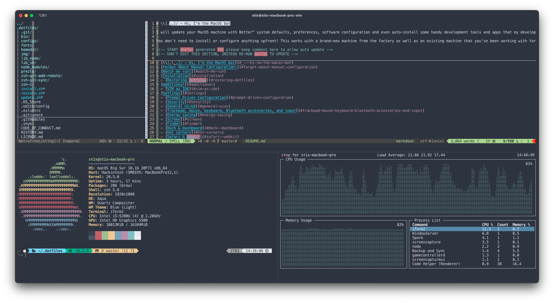Image resolution: width=554 pixels, height=303 pixels.
Task: Click the green zoom window button
Action: pos(32,16)
